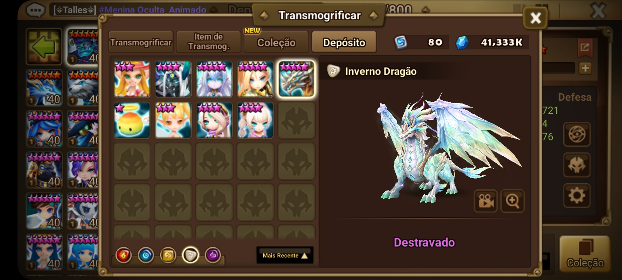This screenshot has width=622, height=280.
Task: Toggle the wind element filter
Action: [x=168, y=255]
